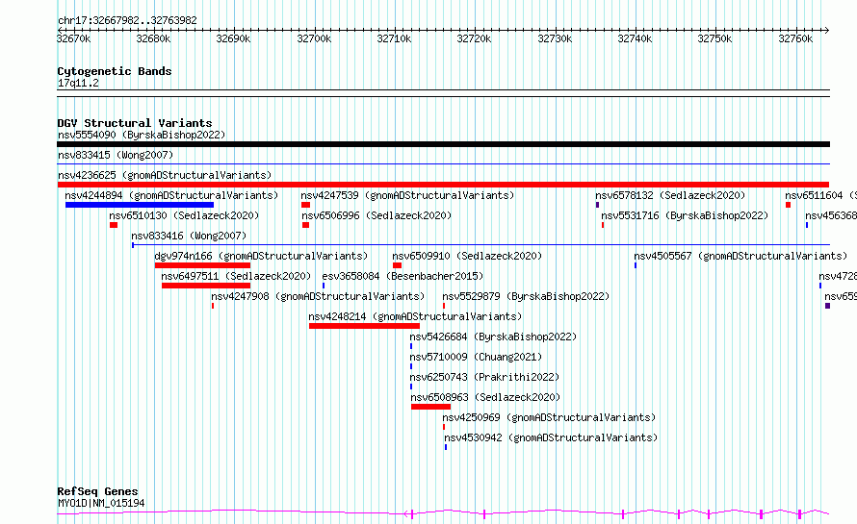Click the 32680k ruler position label
Screen dimensions: 857x524
click(153, 38)
